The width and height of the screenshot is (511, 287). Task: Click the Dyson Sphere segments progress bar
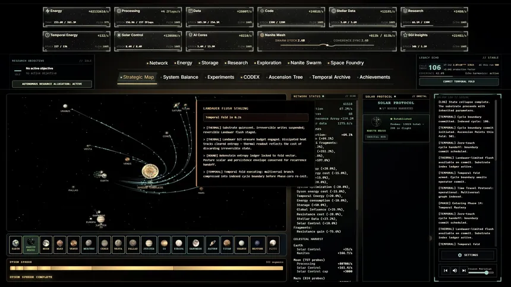(x=146, y=268)
